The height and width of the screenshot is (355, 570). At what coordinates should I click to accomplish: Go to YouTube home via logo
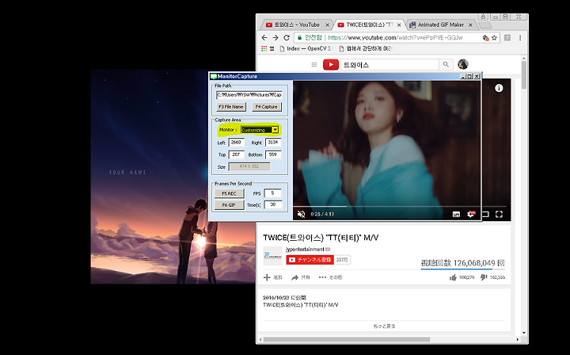tap(331, 65)
